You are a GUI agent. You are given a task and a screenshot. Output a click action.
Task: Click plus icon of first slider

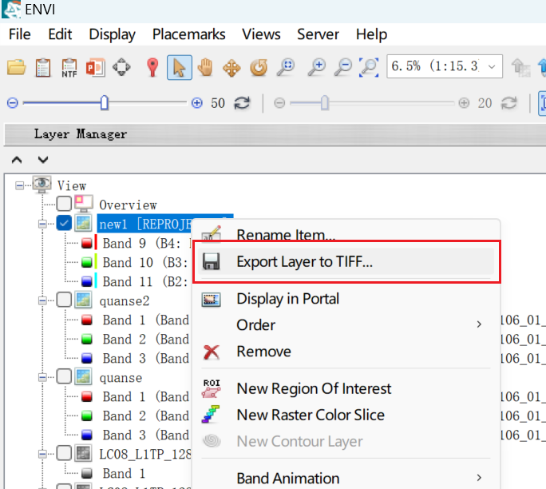[x=196, y=103]
